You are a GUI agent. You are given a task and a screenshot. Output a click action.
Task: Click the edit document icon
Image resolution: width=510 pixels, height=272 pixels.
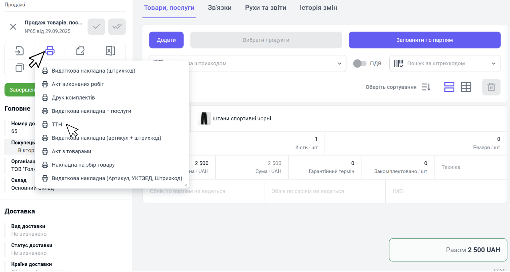point(80,51)
